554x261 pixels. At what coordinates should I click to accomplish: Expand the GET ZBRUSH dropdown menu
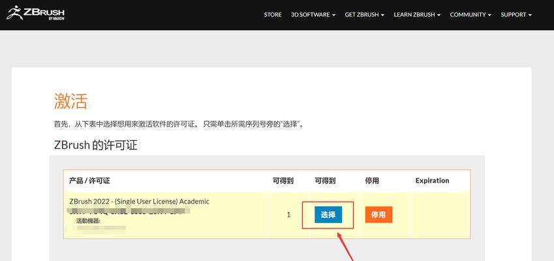click(365, 15)
